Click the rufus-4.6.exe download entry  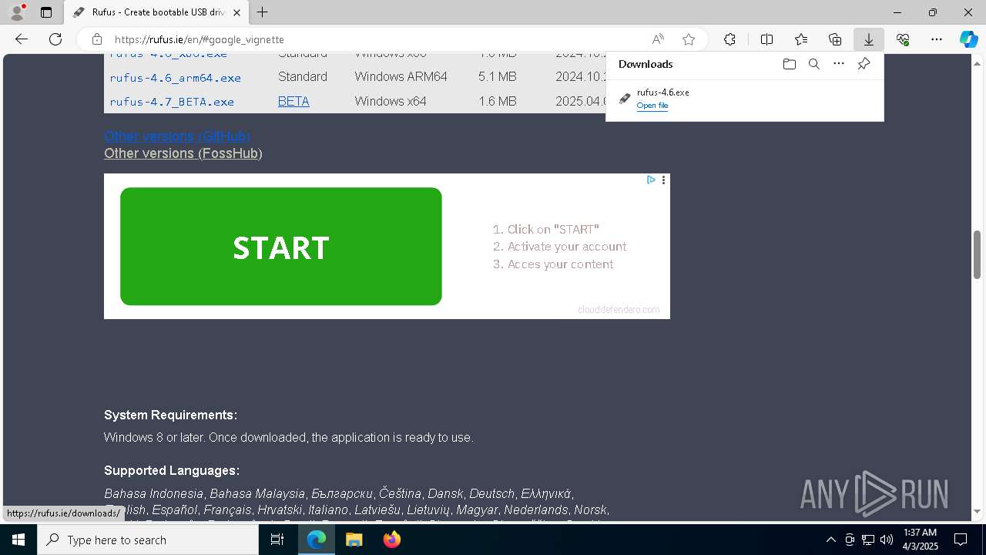(745, 99)
